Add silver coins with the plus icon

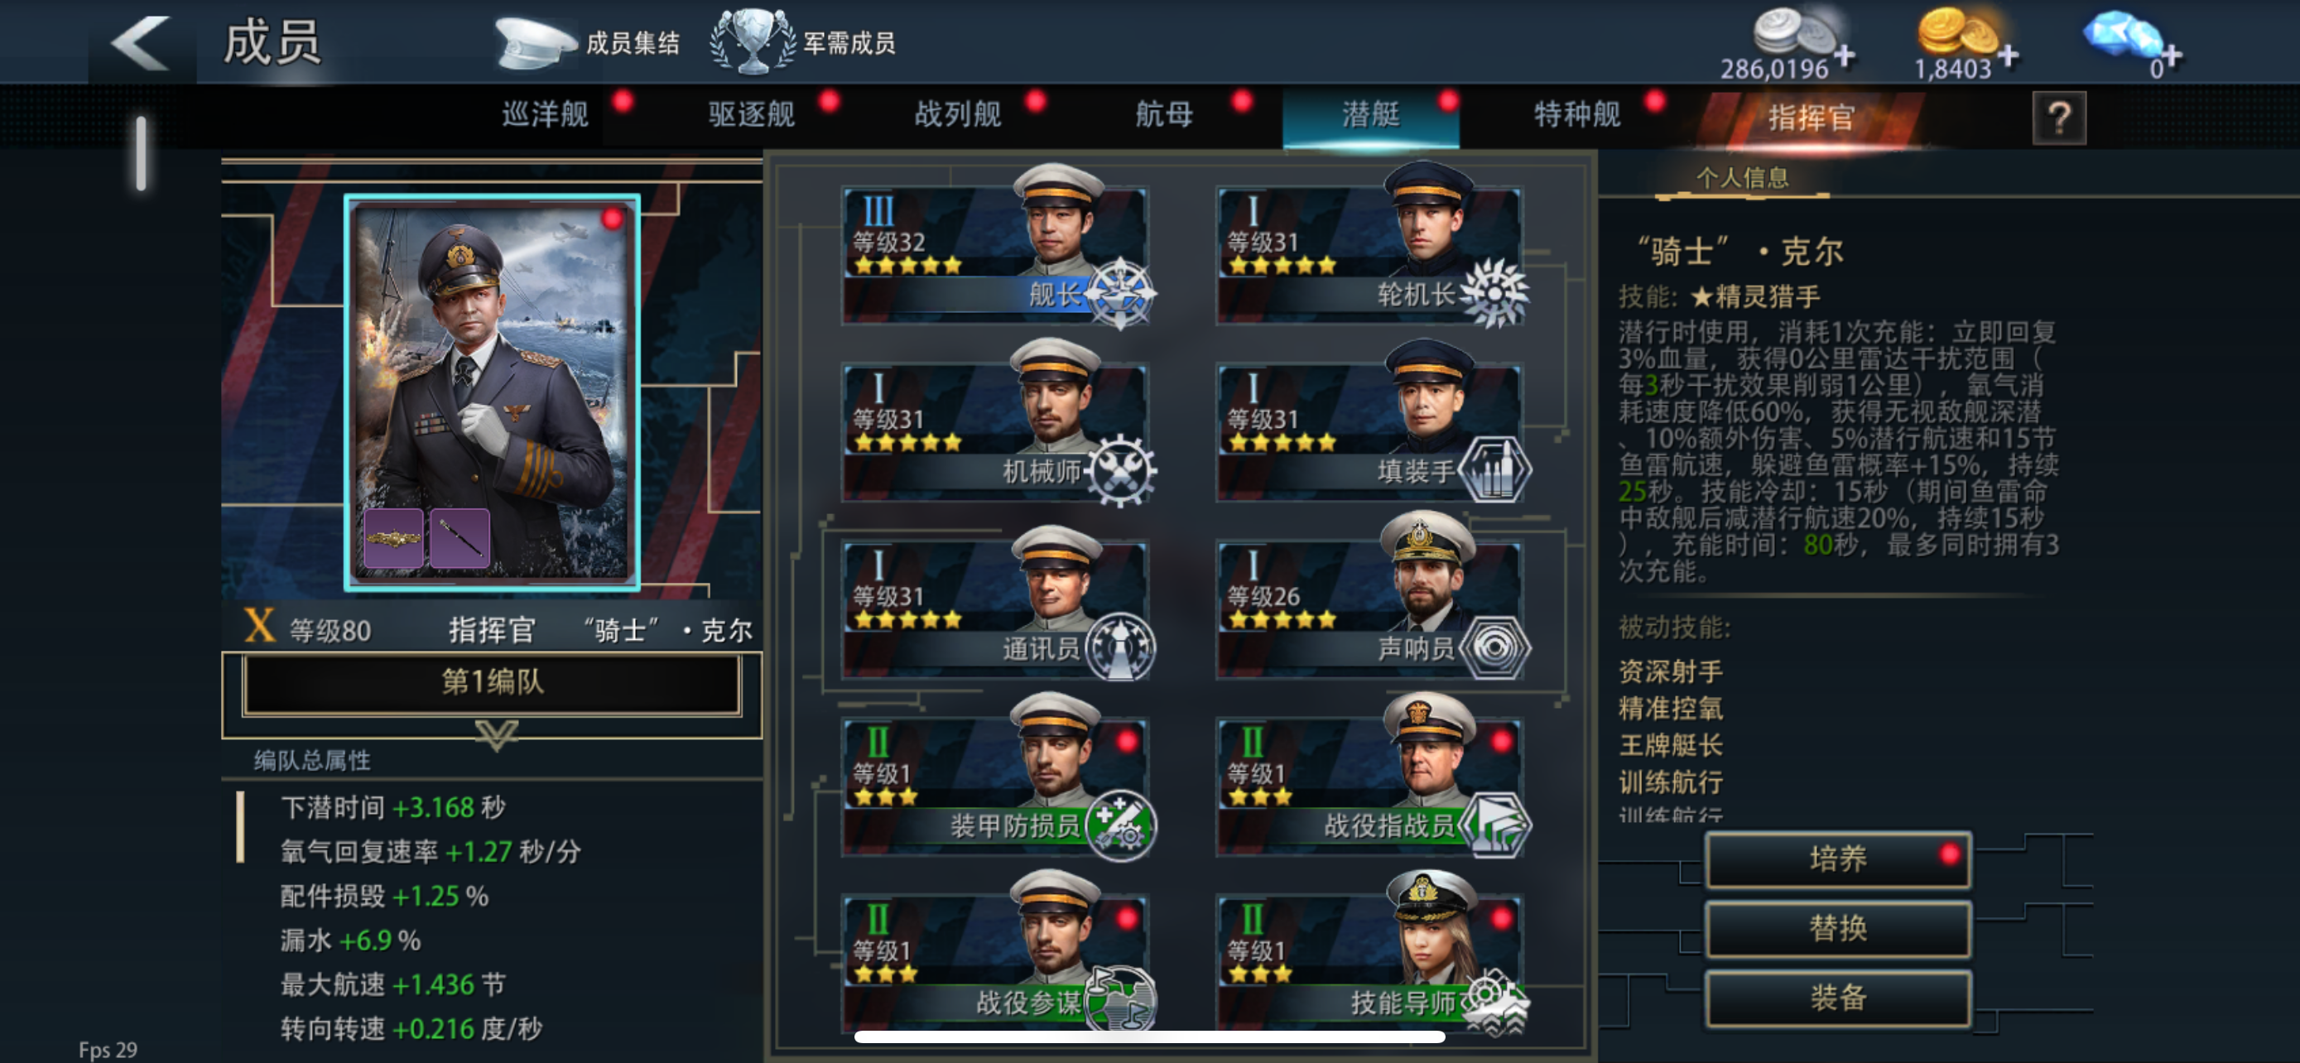pos(1845,56)
